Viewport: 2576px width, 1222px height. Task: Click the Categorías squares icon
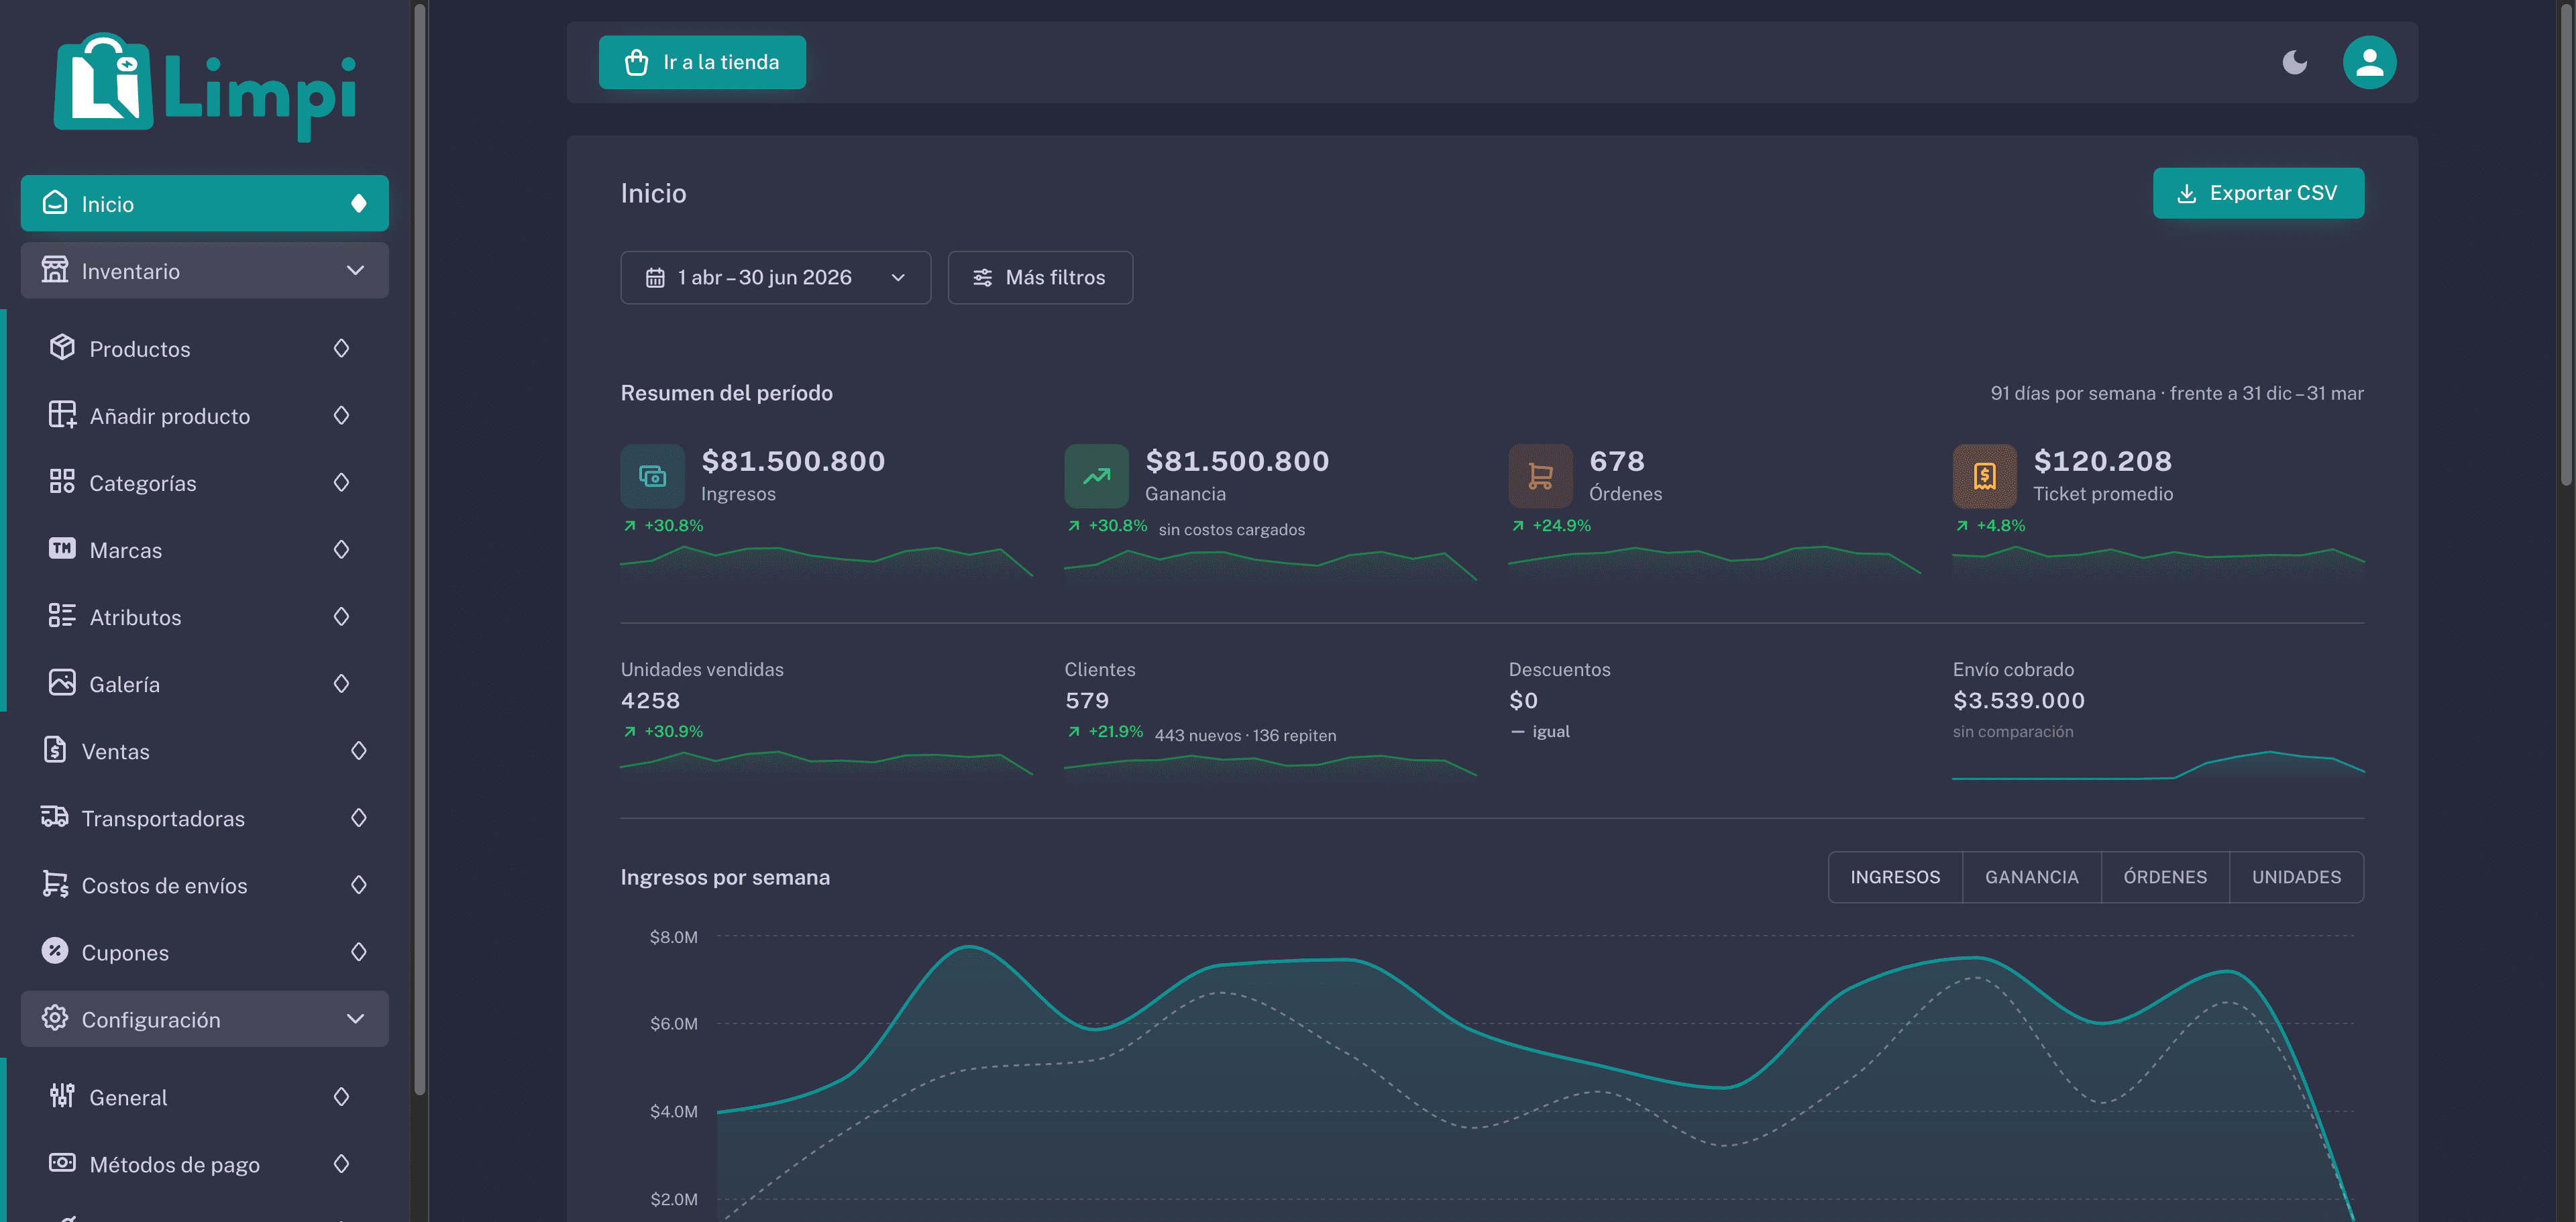(x=62, y=481)
